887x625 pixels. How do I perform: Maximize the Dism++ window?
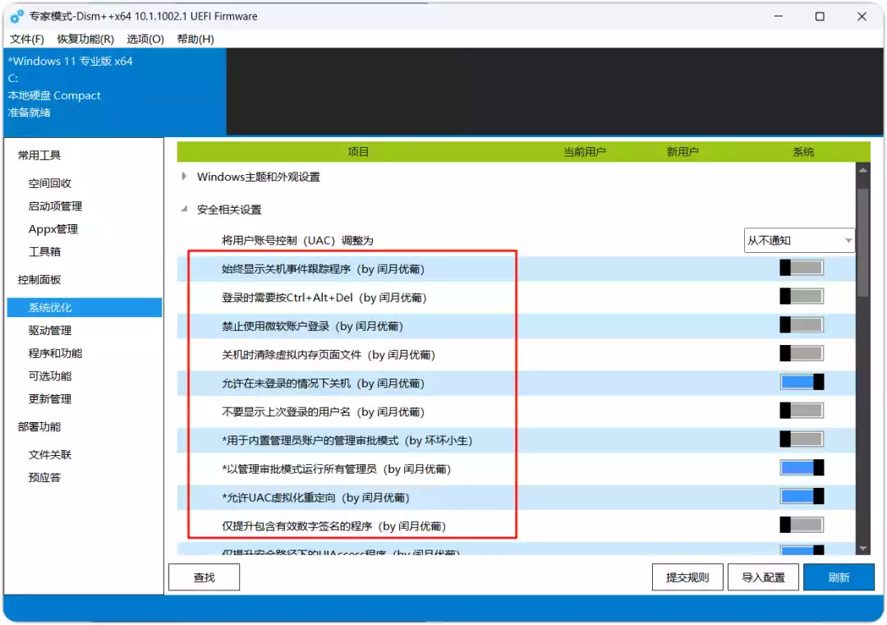click(x=820, y=16)
